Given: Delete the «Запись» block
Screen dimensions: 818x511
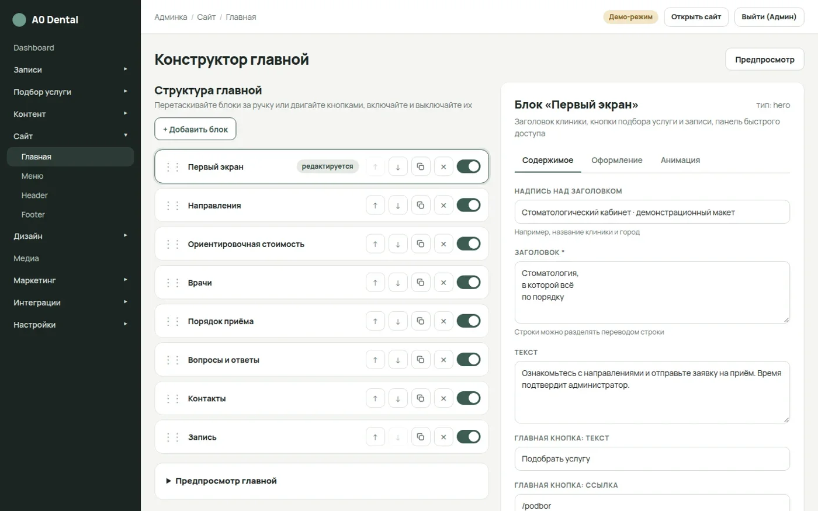Looking at the screenshot, I should coord(443,437).
